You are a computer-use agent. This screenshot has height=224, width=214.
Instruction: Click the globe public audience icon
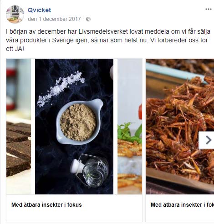[88, 19]
